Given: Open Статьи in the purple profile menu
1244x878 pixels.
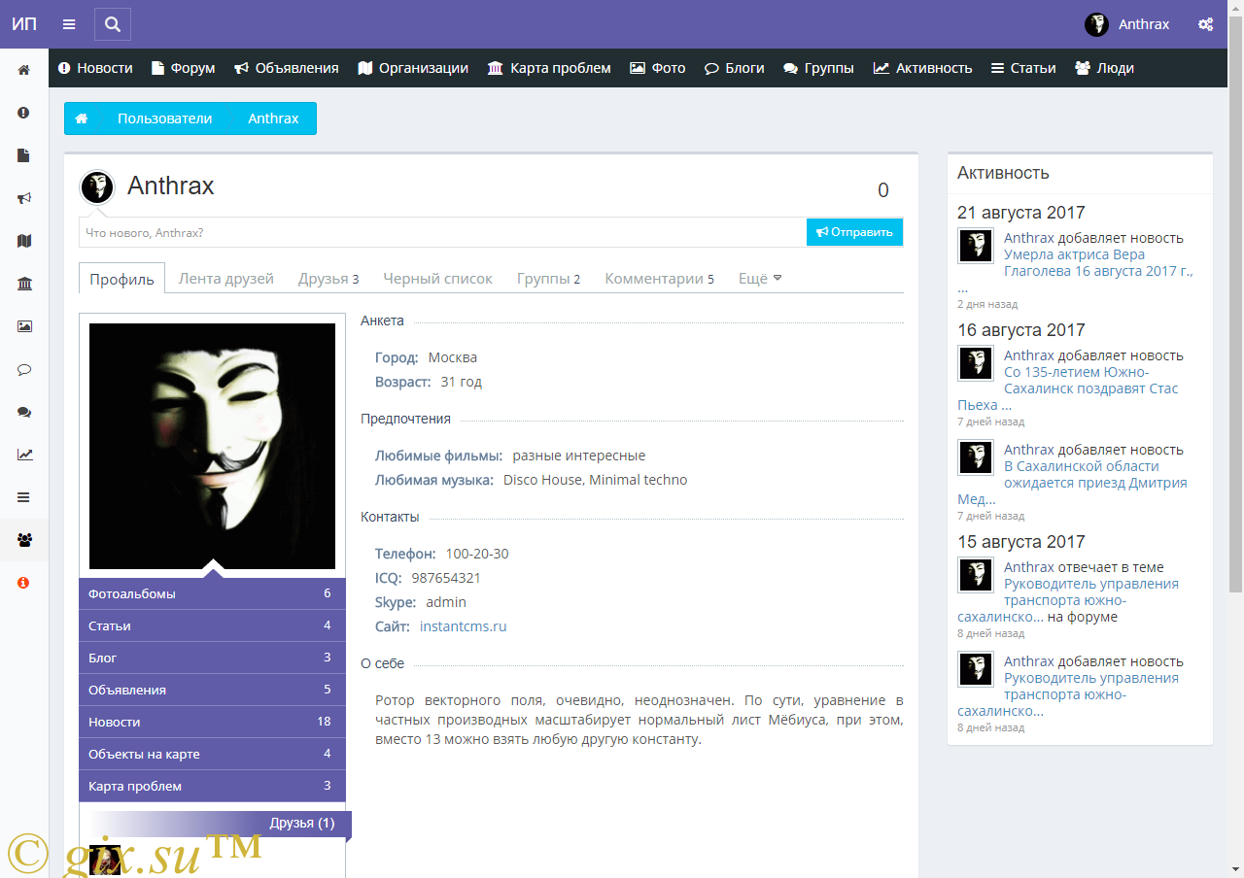Looking at the screenshot, I should click(x=212, y=625).
